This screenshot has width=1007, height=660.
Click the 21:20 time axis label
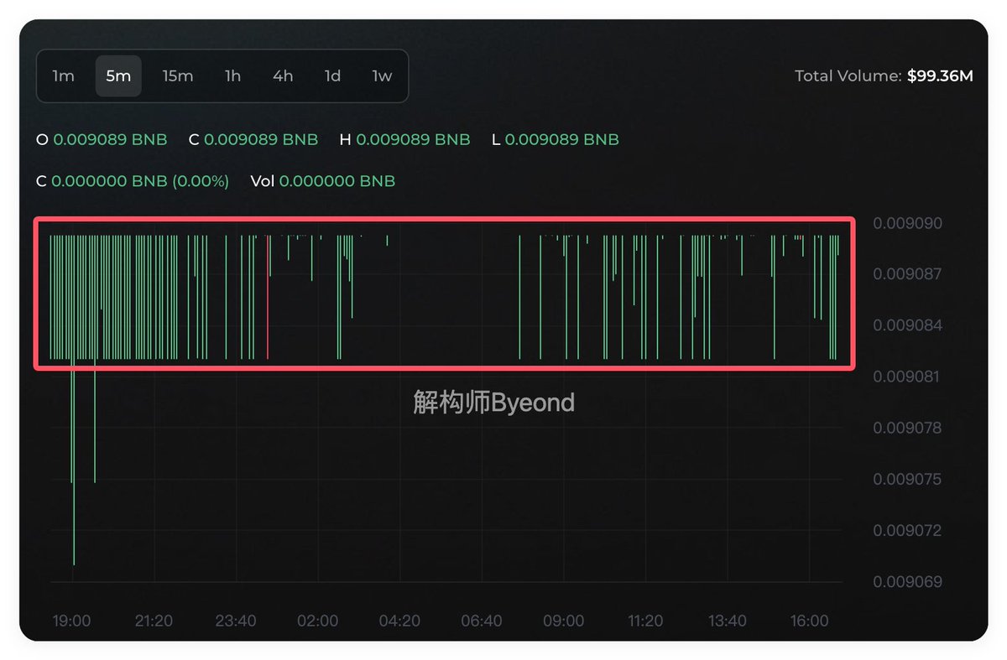pos(154,621)
